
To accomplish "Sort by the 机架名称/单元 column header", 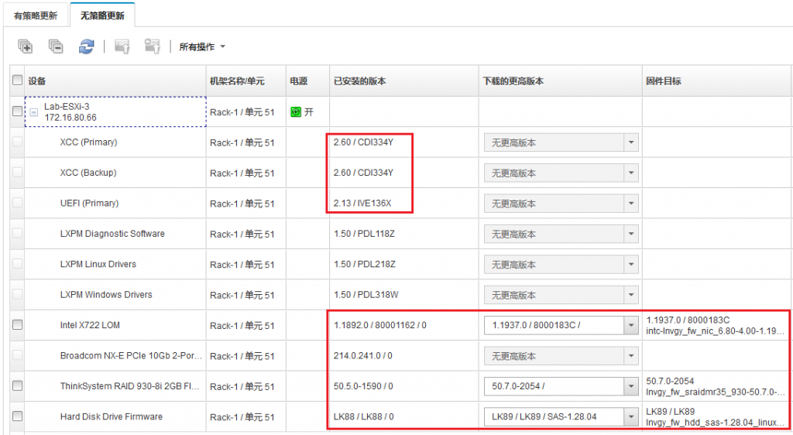I will pos(237,80).
